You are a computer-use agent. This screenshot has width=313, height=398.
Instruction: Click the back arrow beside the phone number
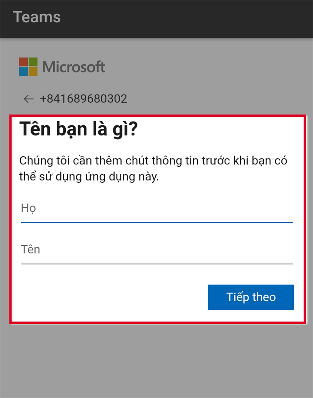coord(28,99)
